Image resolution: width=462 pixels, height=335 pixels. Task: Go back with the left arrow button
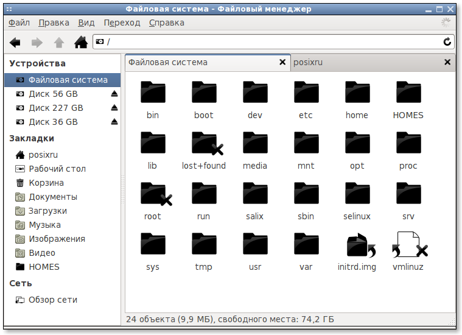(15, 43)
